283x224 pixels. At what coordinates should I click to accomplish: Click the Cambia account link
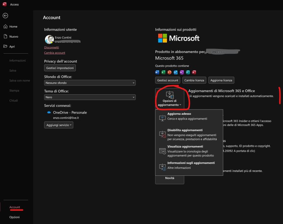pos(55,53)
